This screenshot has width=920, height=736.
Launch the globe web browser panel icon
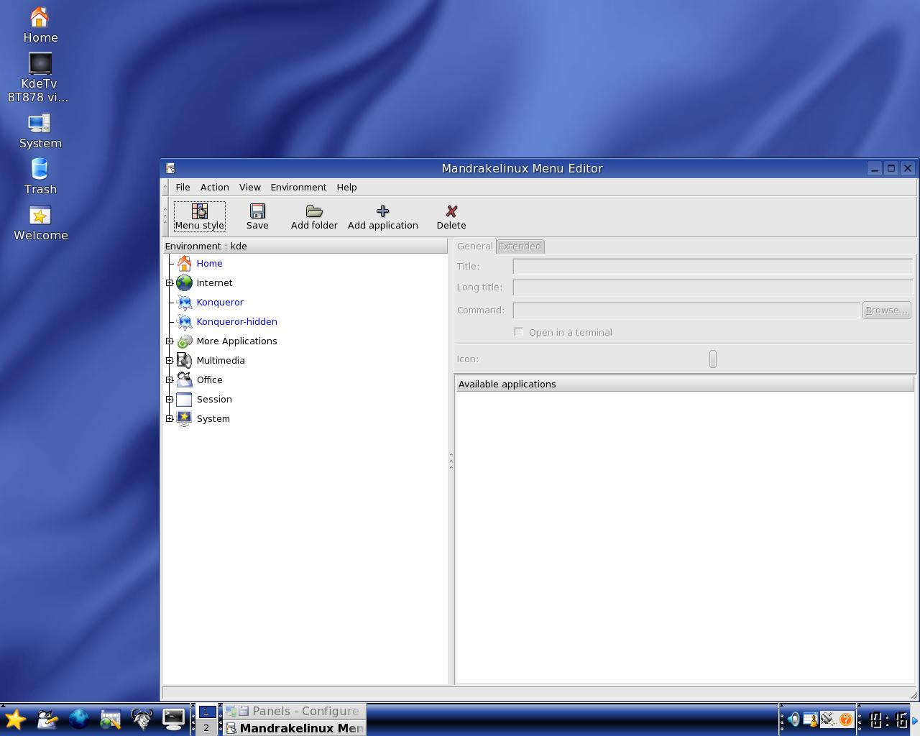(x=78, y=719)
